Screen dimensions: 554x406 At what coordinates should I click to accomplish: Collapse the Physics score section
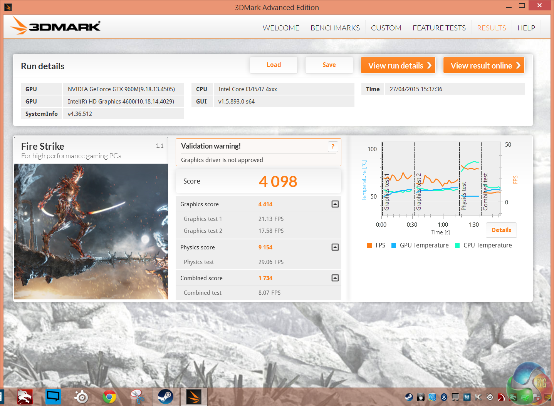[x=335, y=247]
